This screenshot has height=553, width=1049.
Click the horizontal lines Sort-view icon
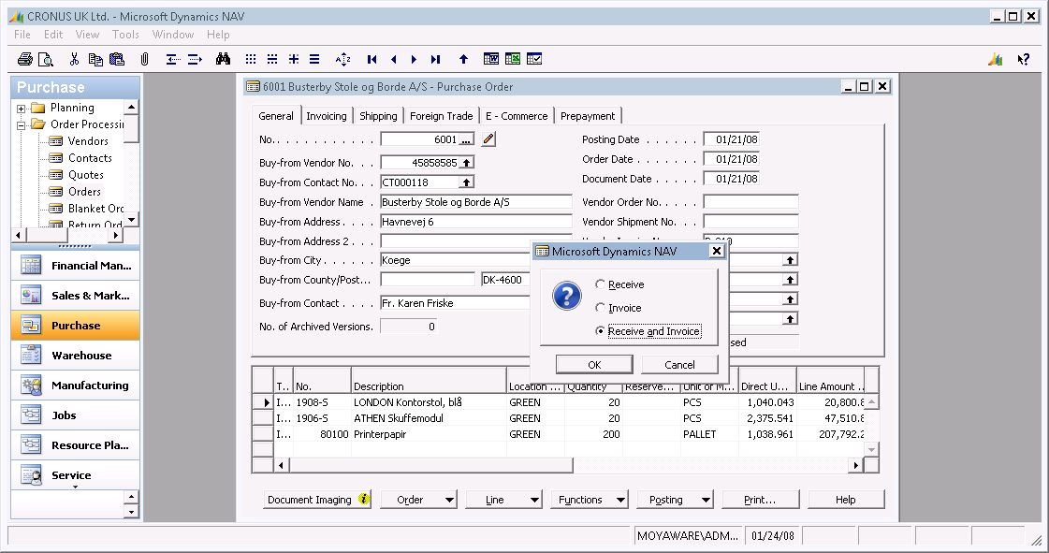click(x=314, y=60)
